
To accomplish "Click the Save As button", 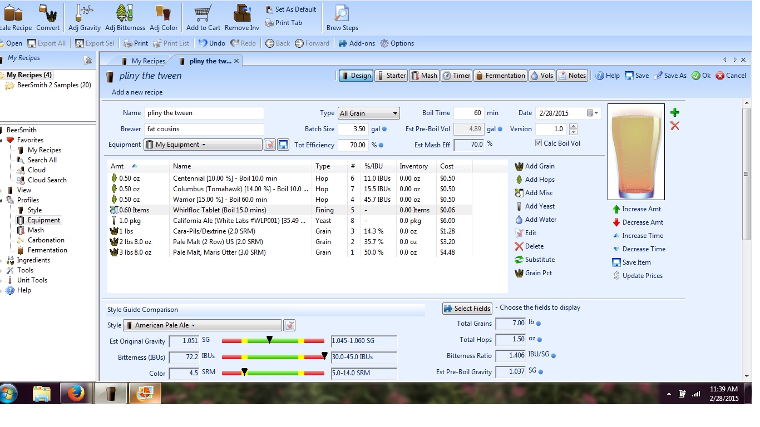I will (670, 76).
